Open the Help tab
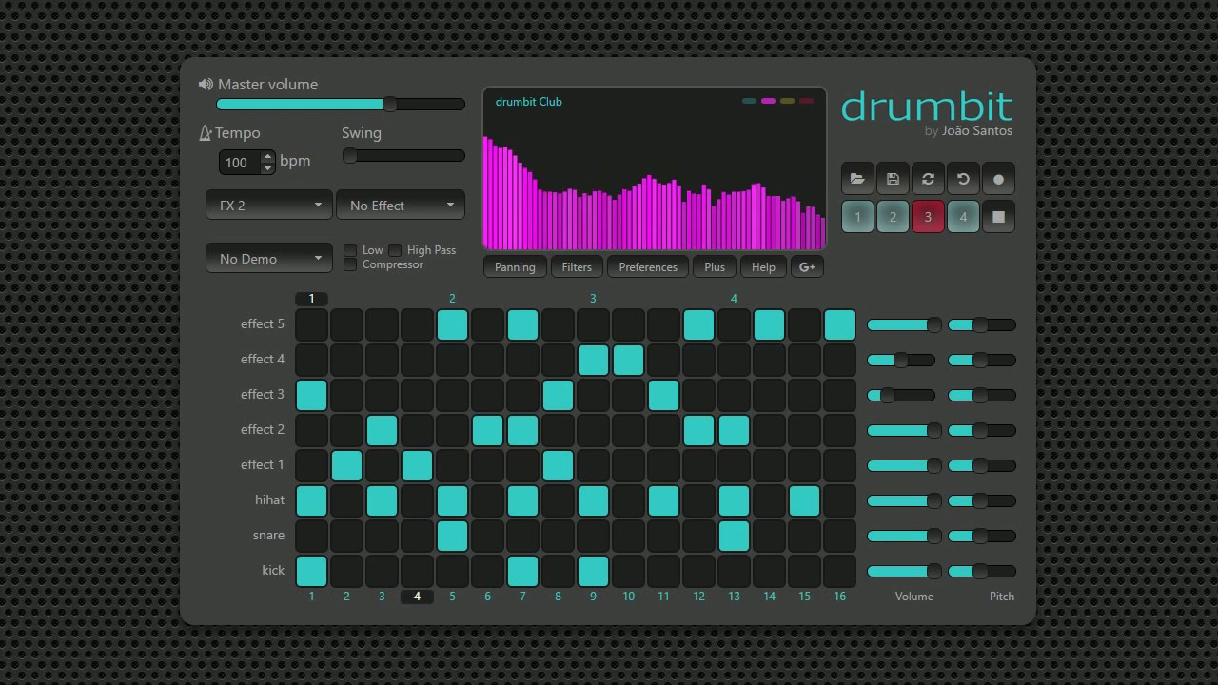Image resolution: width=1218 pixels, height=685 pixels. [763, 267]
